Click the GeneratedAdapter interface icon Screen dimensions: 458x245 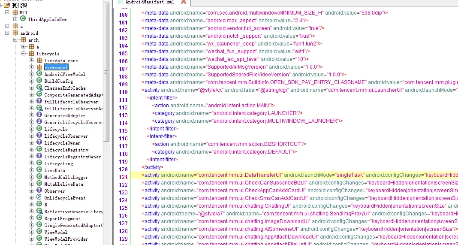click(x=39, y=115)
